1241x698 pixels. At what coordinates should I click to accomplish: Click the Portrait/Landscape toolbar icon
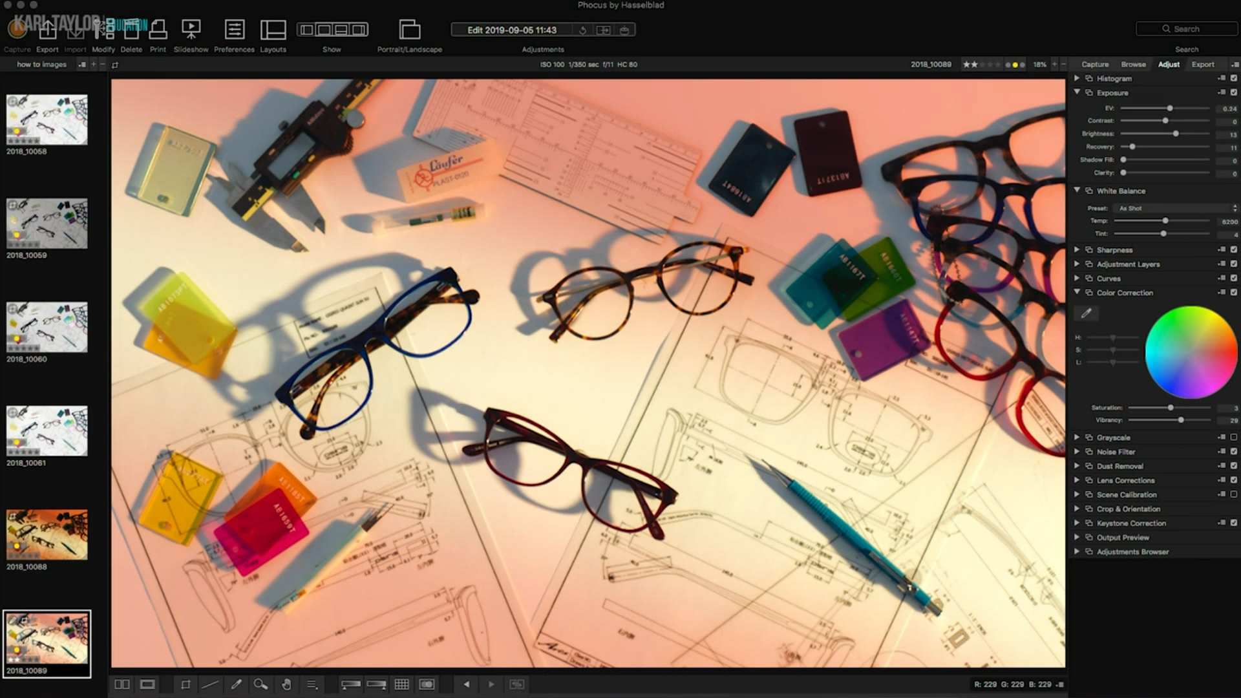[x=409, y=30]
